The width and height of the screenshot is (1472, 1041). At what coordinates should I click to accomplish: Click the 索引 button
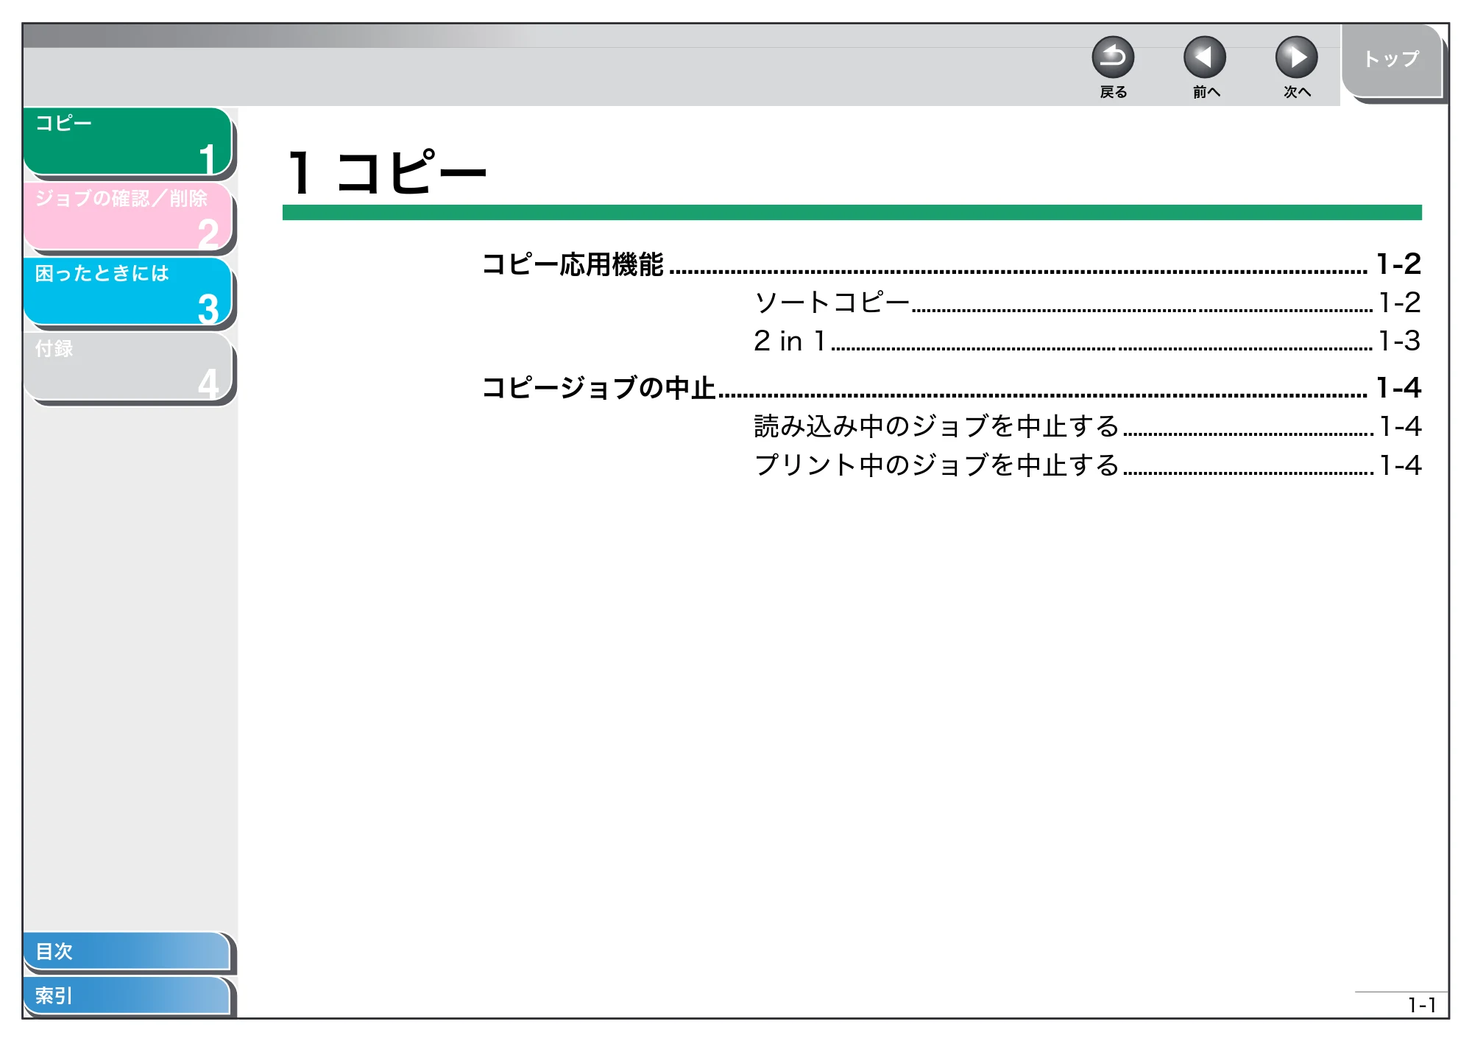click(127, 995)
